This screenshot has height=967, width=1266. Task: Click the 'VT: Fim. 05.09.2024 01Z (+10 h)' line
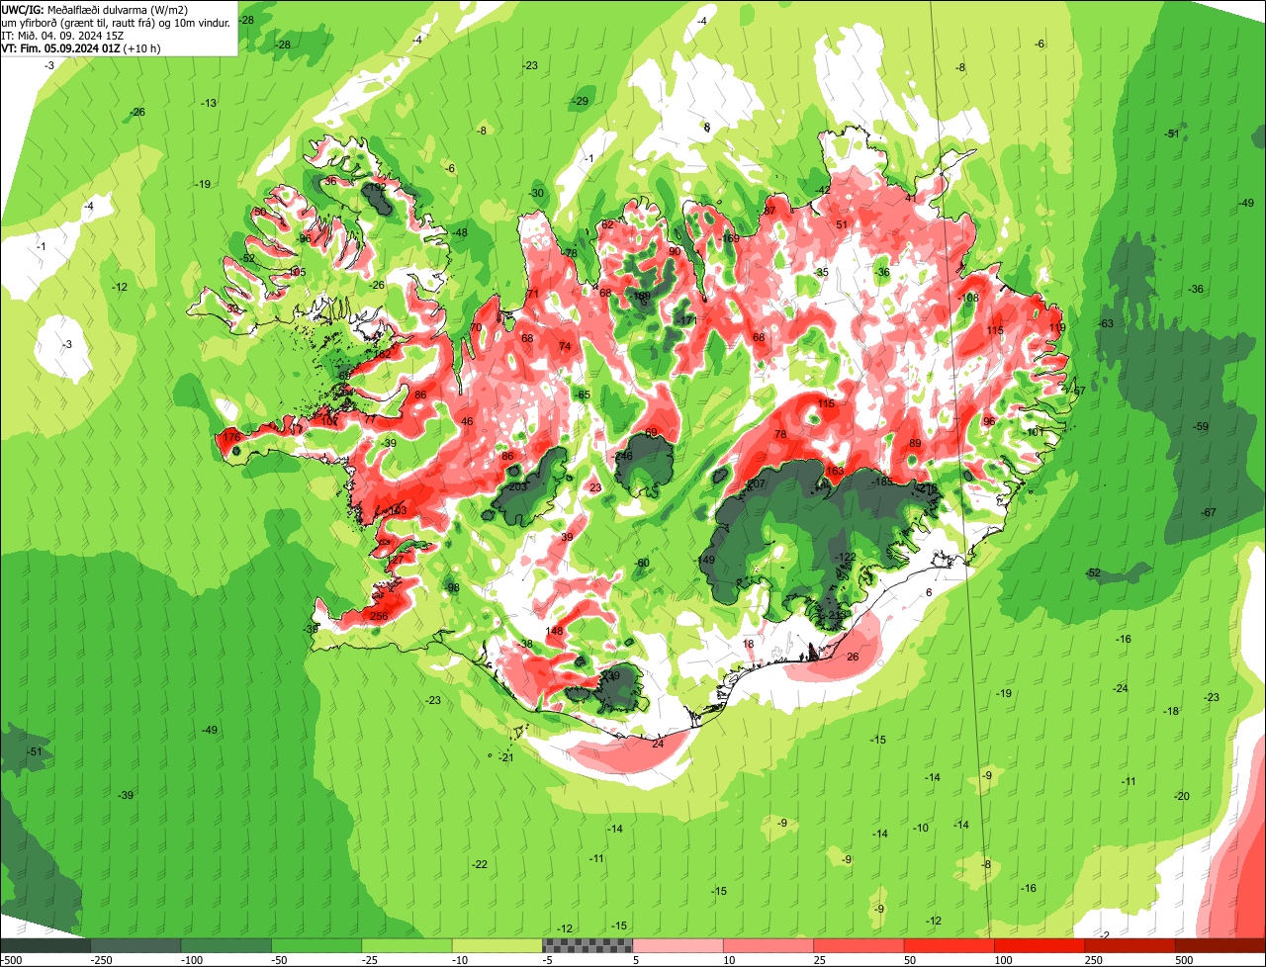coord(81,47)
